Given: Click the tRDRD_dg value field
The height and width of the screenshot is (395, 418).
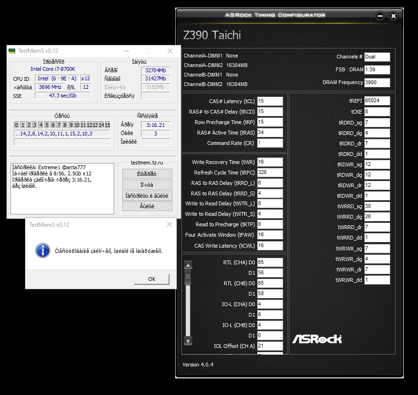Looking at the screenshot, I should pos(377,133).
